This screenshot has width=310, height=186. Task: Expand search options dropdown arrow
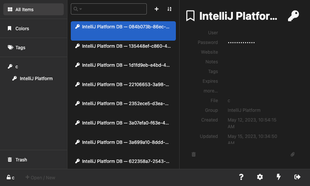point(80,9)
